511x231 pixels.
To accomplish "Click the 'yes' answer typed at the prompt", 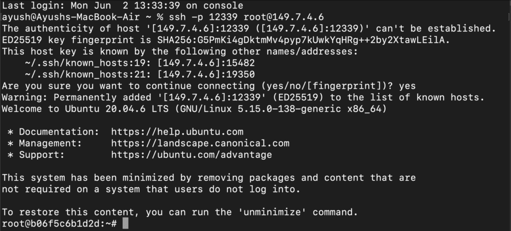I will [x=407, y=86].
